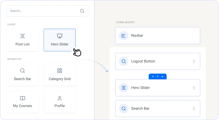Click the Search Bar row drag handle
Image resolution: width=219 pixels, height=120 pixels.
194,108
